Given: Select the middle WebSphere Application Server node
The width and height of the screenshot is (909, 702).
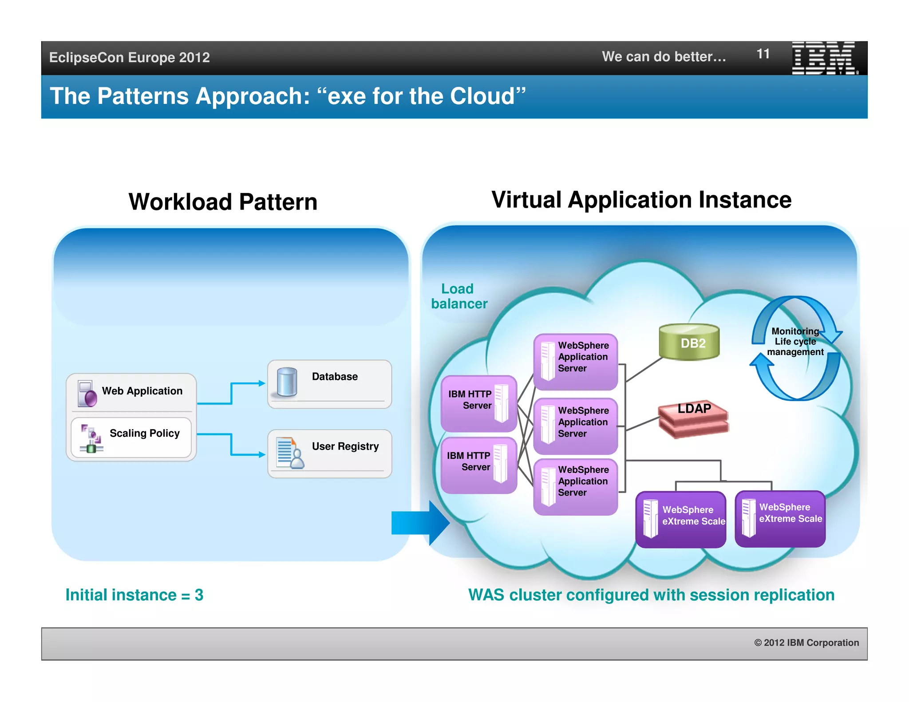Looking at the screenshot, I should [x=576, y=426].
